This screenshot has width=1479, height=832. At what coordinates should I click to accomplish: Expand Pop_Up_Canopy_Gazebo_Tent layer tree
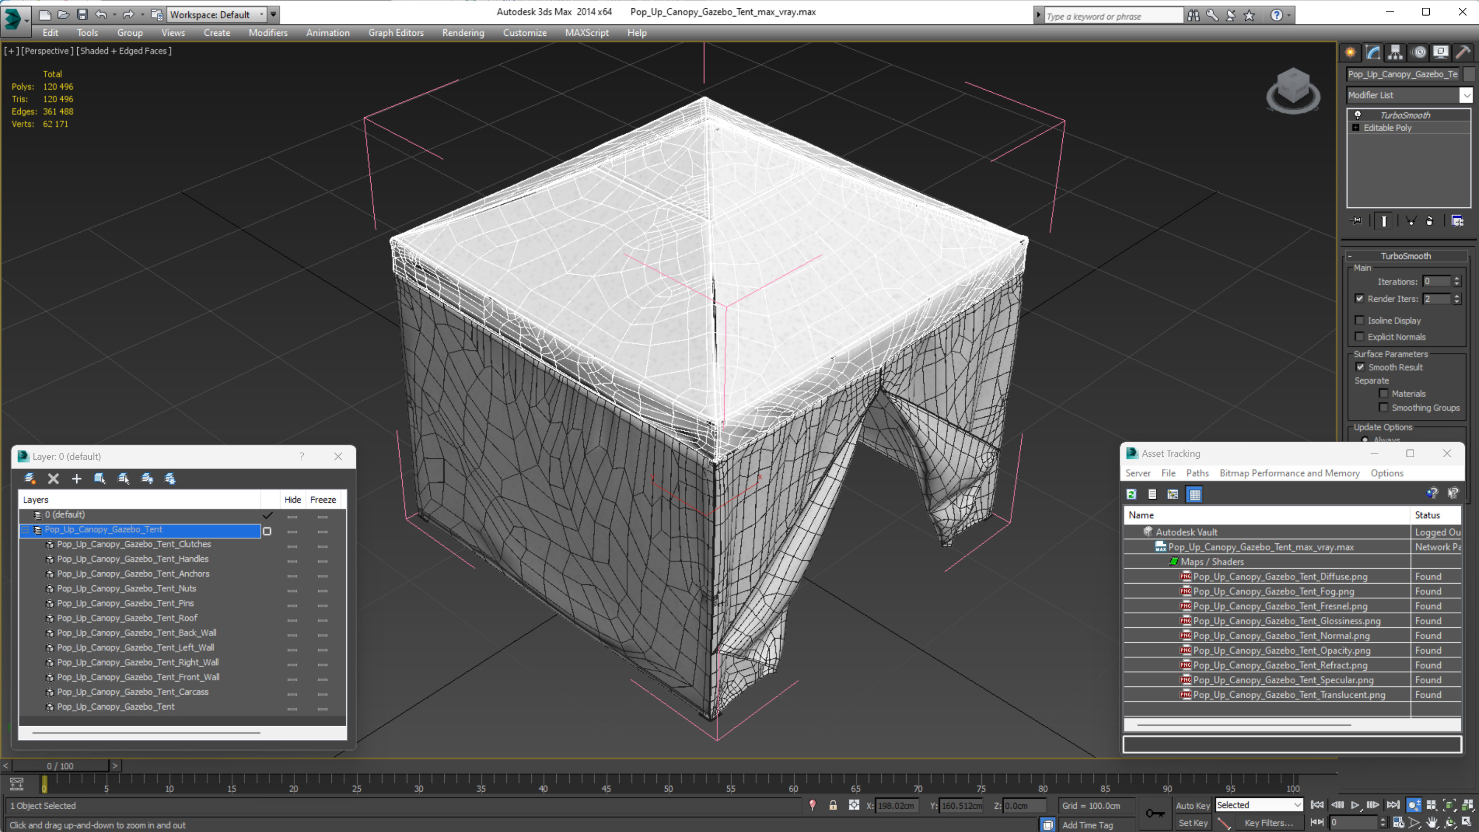click(26, 529)
